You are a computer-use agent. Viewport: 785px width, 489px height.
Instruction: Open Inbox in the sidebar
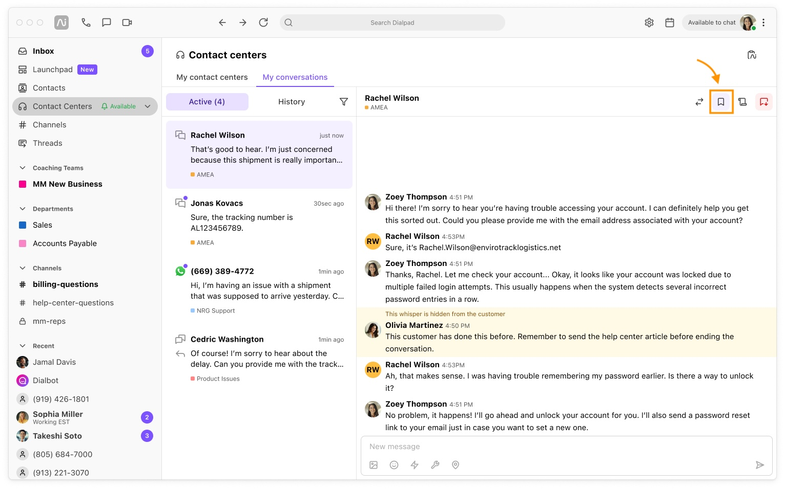[x=85, y=51]
